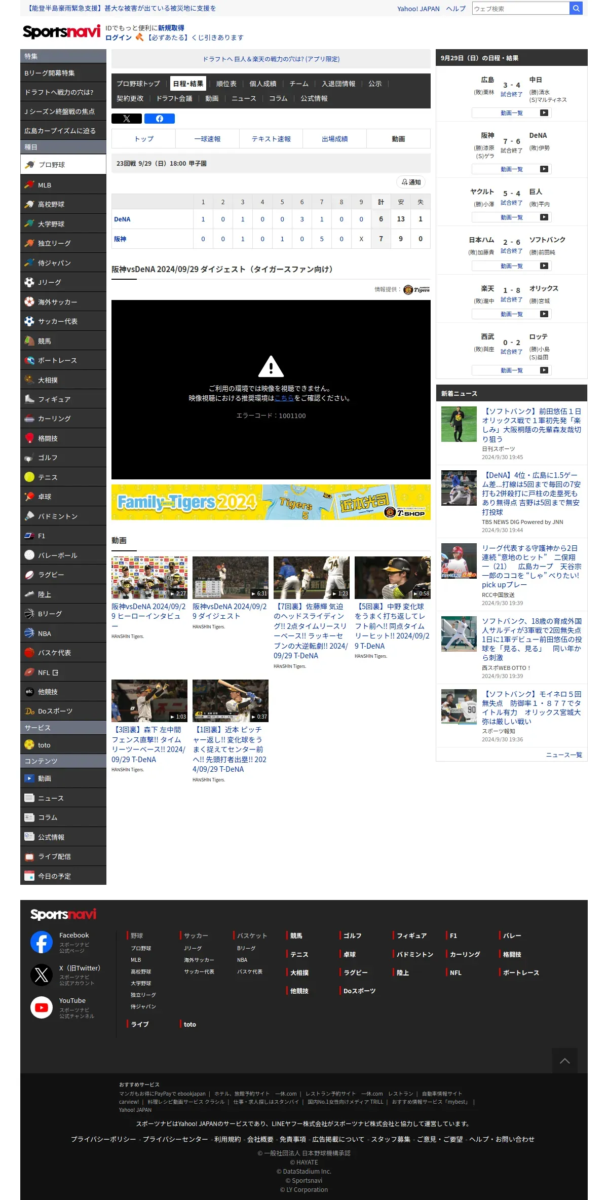Play 佐藤輝 7回裏 video thumbnail
Viewport: 608px width, 1200px height.
[312, 578]
